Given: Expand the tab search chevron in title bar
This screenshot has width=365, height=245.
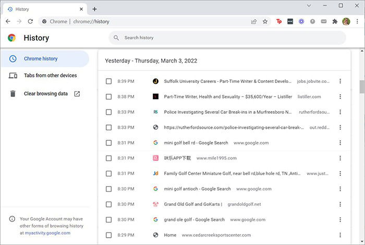Looking at the screenshot, I should (x=309, y=6).
